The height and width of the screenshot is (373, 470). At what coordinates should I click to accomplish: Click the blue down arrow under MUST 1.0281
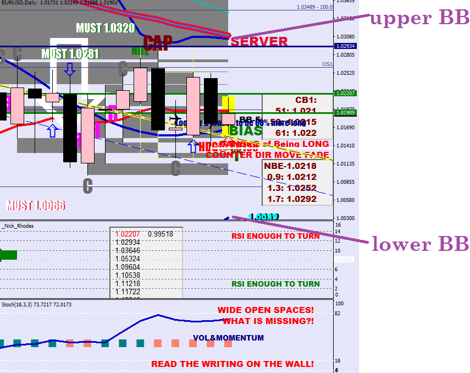tap(69, 69)
